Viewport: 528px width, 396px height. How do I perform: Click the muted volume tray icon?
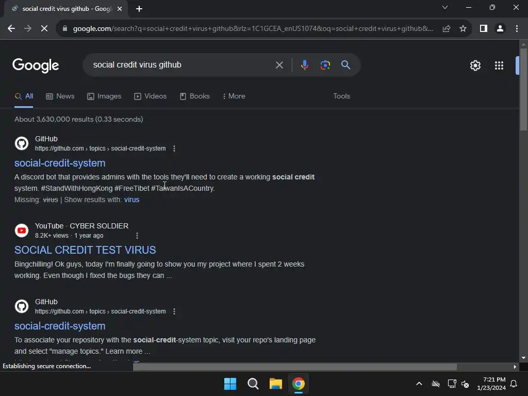click(x=466, y=384)
